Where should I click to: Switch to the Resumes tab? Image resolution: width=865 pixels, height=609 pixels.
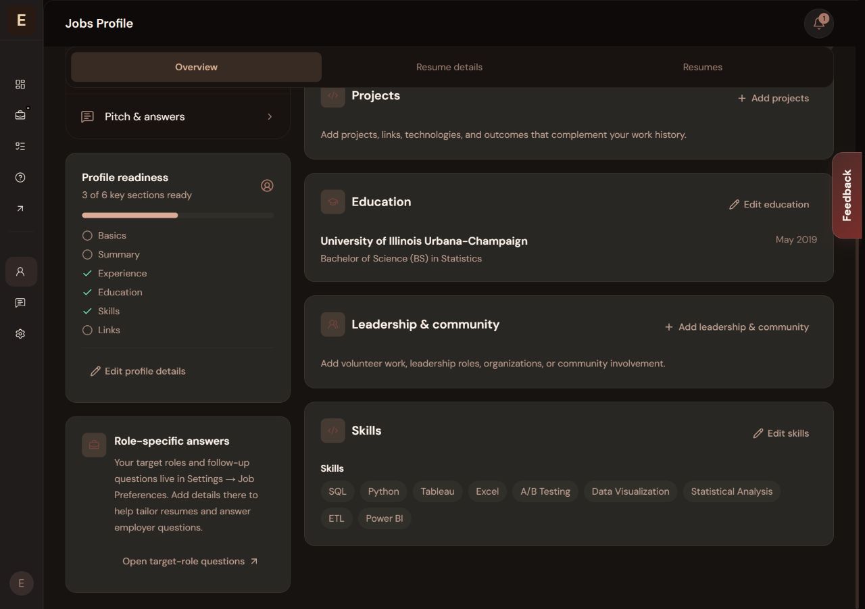point(703,67)
